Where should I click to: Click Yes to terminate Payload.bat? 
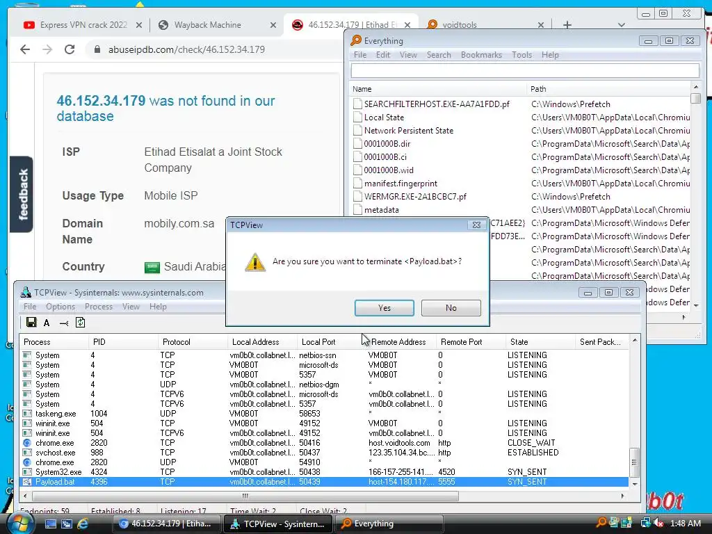384,308
